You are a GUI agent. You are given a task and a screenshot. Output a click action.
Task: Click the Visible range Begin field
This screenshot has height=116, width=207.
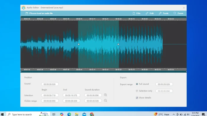click(x=50, y=101)
